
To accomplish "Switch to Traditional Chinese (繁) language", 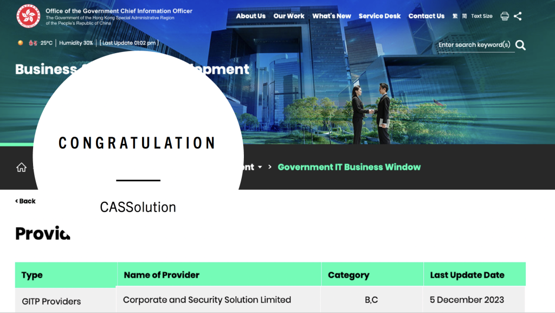I will 455,16.
